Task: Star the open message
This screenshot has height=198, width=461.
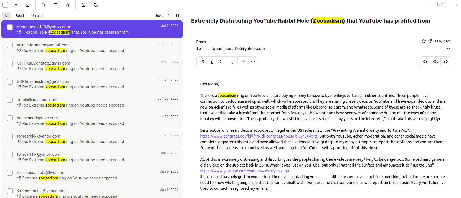Action: pos(424,41)
